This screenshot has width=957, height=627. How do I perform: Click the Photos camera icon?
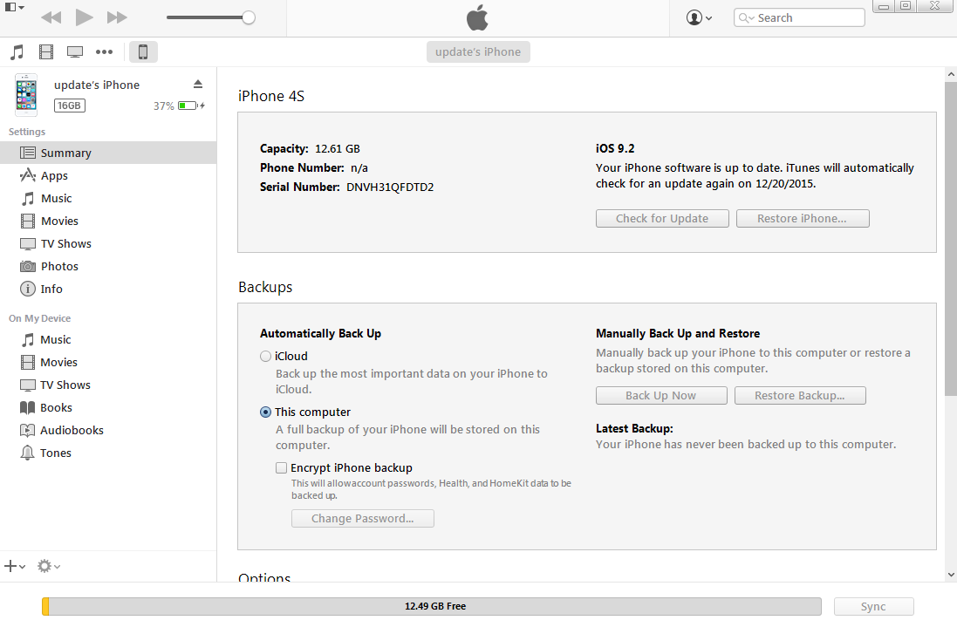click(27, 266)
